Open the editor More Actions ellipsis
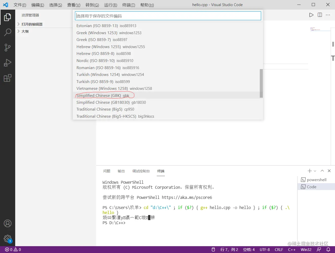This screenshot has height=253, width=335. [328, 15]
